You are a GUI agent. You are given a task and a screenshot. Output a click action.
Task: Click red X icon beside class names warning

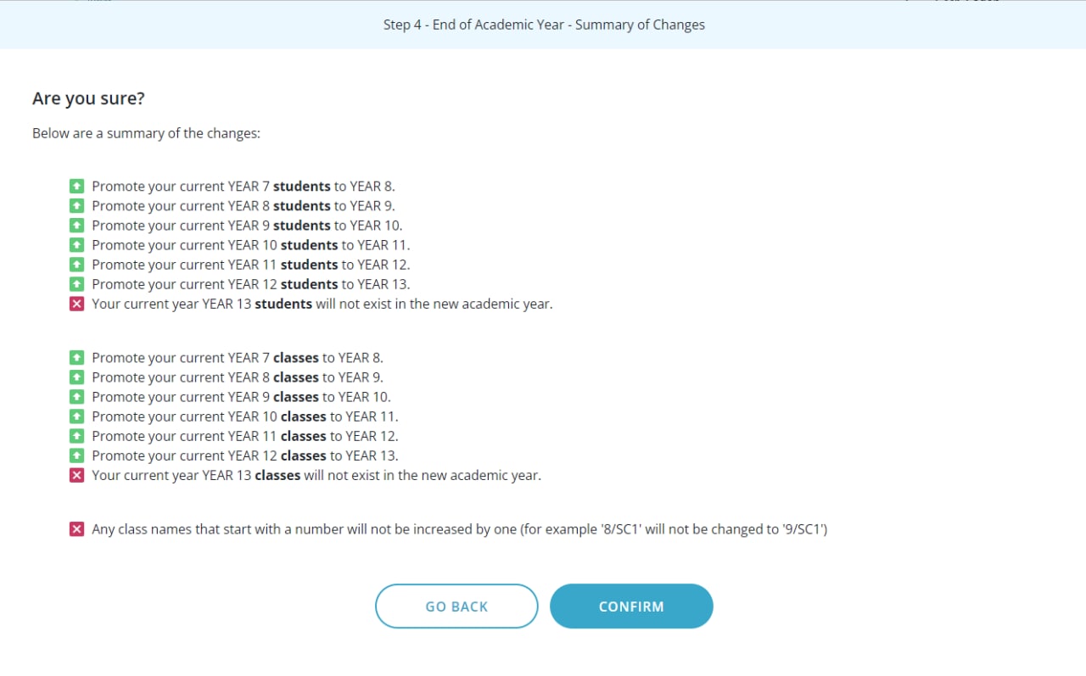point(76,529)
